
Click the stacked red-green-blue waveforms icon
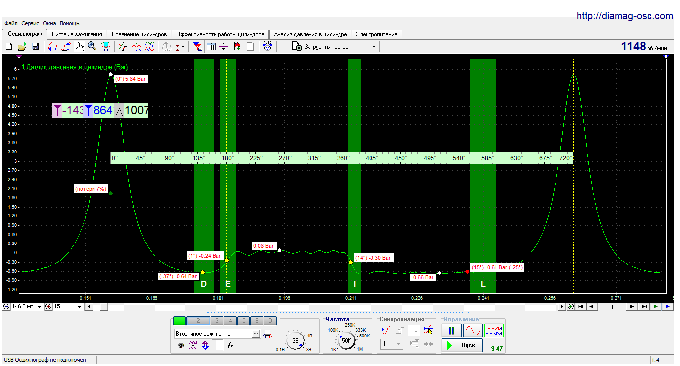[136, 46]
